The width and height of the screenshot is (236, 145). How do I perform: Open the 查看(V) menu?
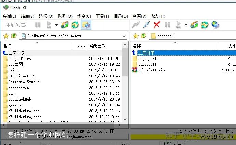[139, 16]
